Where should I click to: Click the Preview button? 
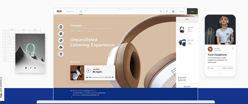tap(182, 11)
